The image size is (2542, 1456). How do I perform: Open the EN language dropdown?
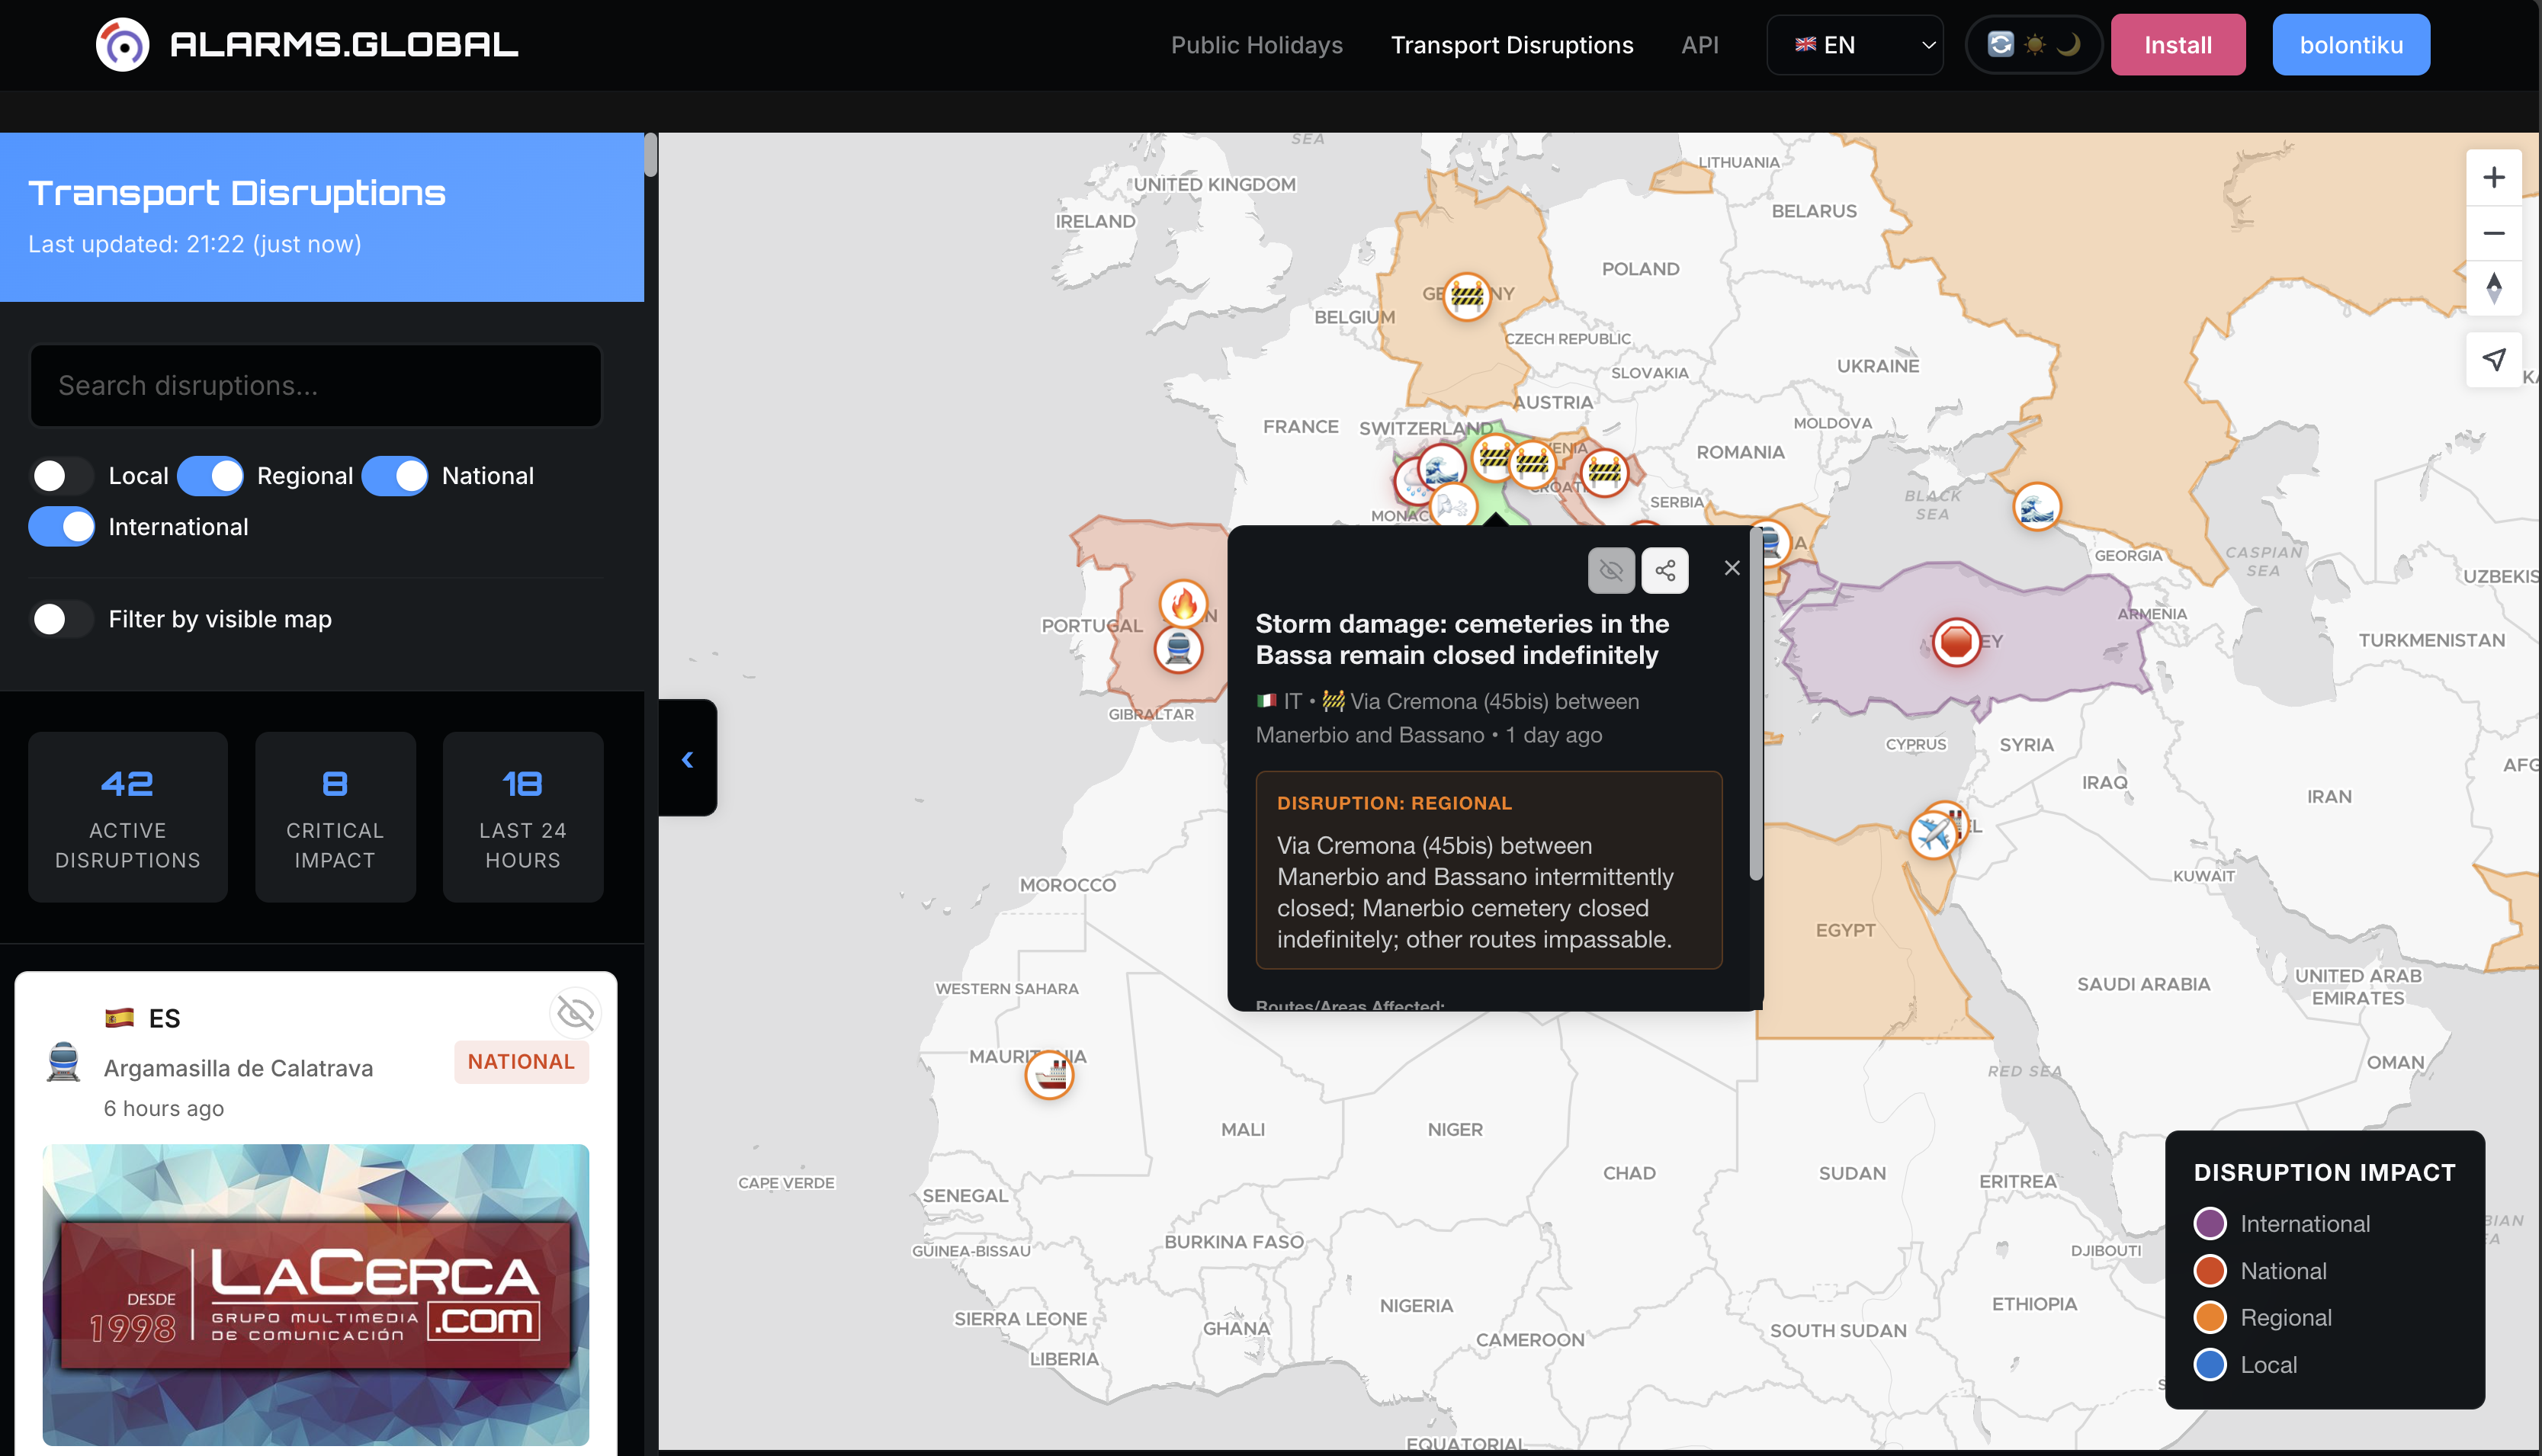pyautogui.click(x=1855, y=45)
